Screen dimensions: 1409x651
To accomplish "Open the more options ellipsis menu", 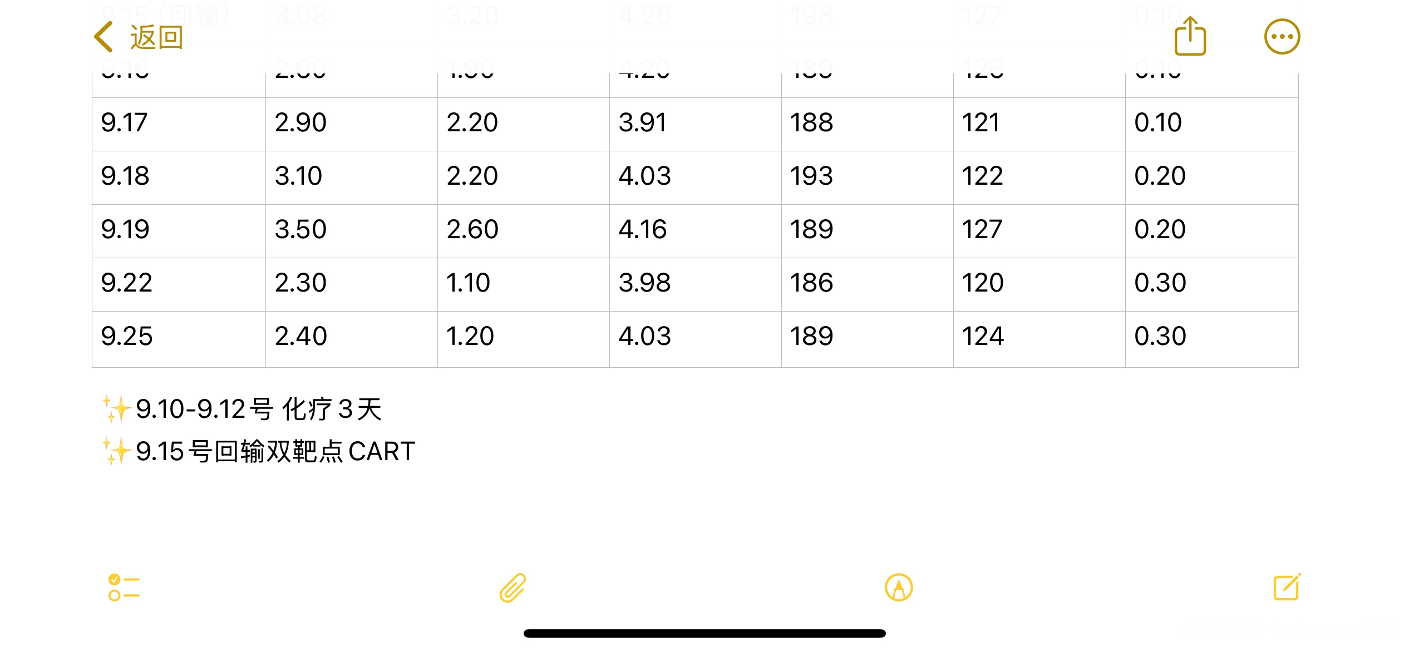I will [x=1282, y=37].
